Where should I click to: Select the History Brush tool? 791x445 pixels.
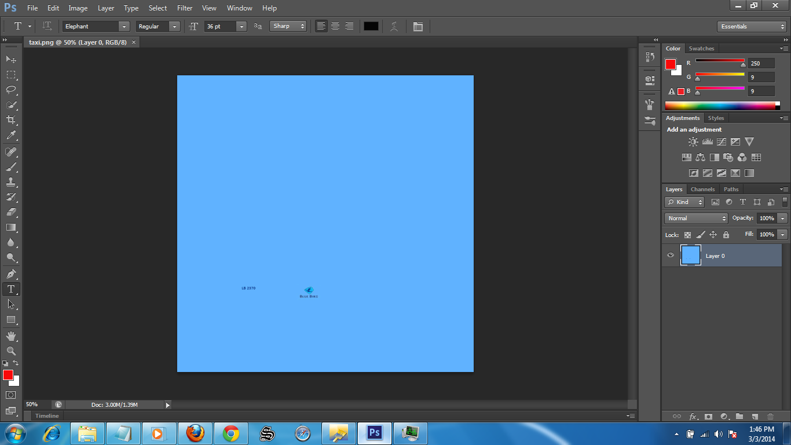11,197
